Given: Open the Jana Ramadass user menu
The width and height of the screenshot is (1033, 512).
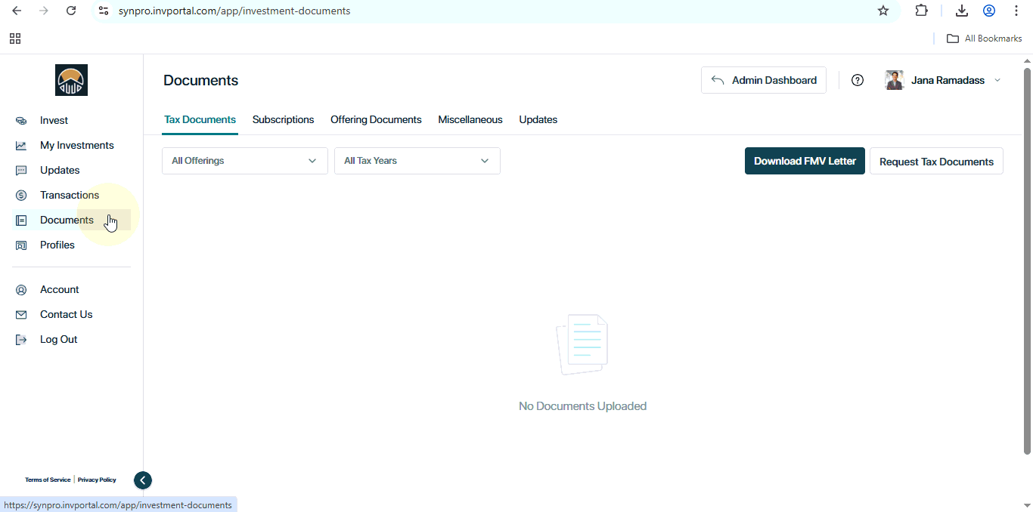Looking at the screenshot, I should click(x=947, y=80).
